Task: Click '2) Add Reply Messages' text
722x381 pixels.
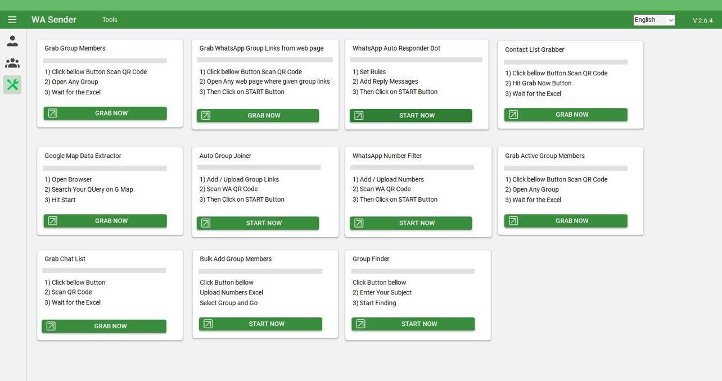Action: point(385,81)
